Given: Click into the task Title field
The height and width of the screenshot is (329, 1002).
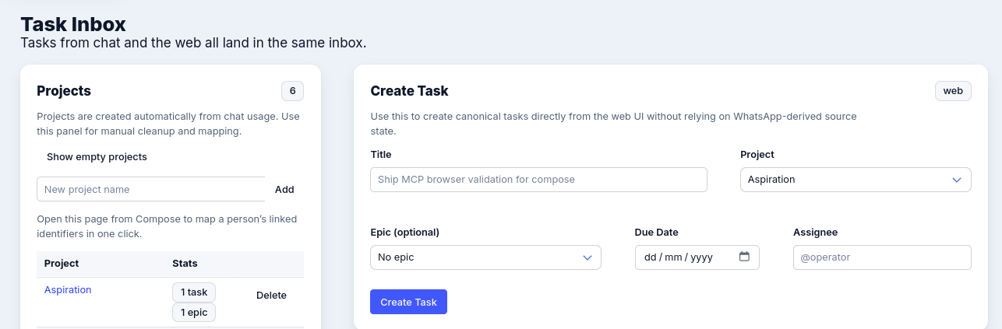Looking at the screenshot, I should coord(538,180).
